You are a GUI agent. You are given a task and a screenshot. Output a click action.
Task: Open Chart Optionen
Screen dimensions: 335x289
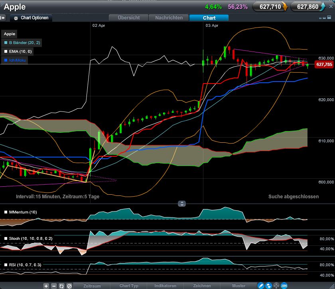(31, 18)
